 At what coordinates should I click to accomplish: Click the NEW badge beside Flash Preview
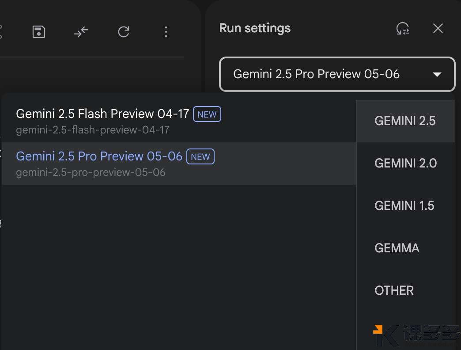(207, 114)
